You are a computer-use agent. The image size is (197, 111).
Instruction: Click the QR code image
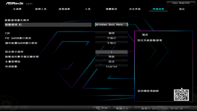pos(181,95)
